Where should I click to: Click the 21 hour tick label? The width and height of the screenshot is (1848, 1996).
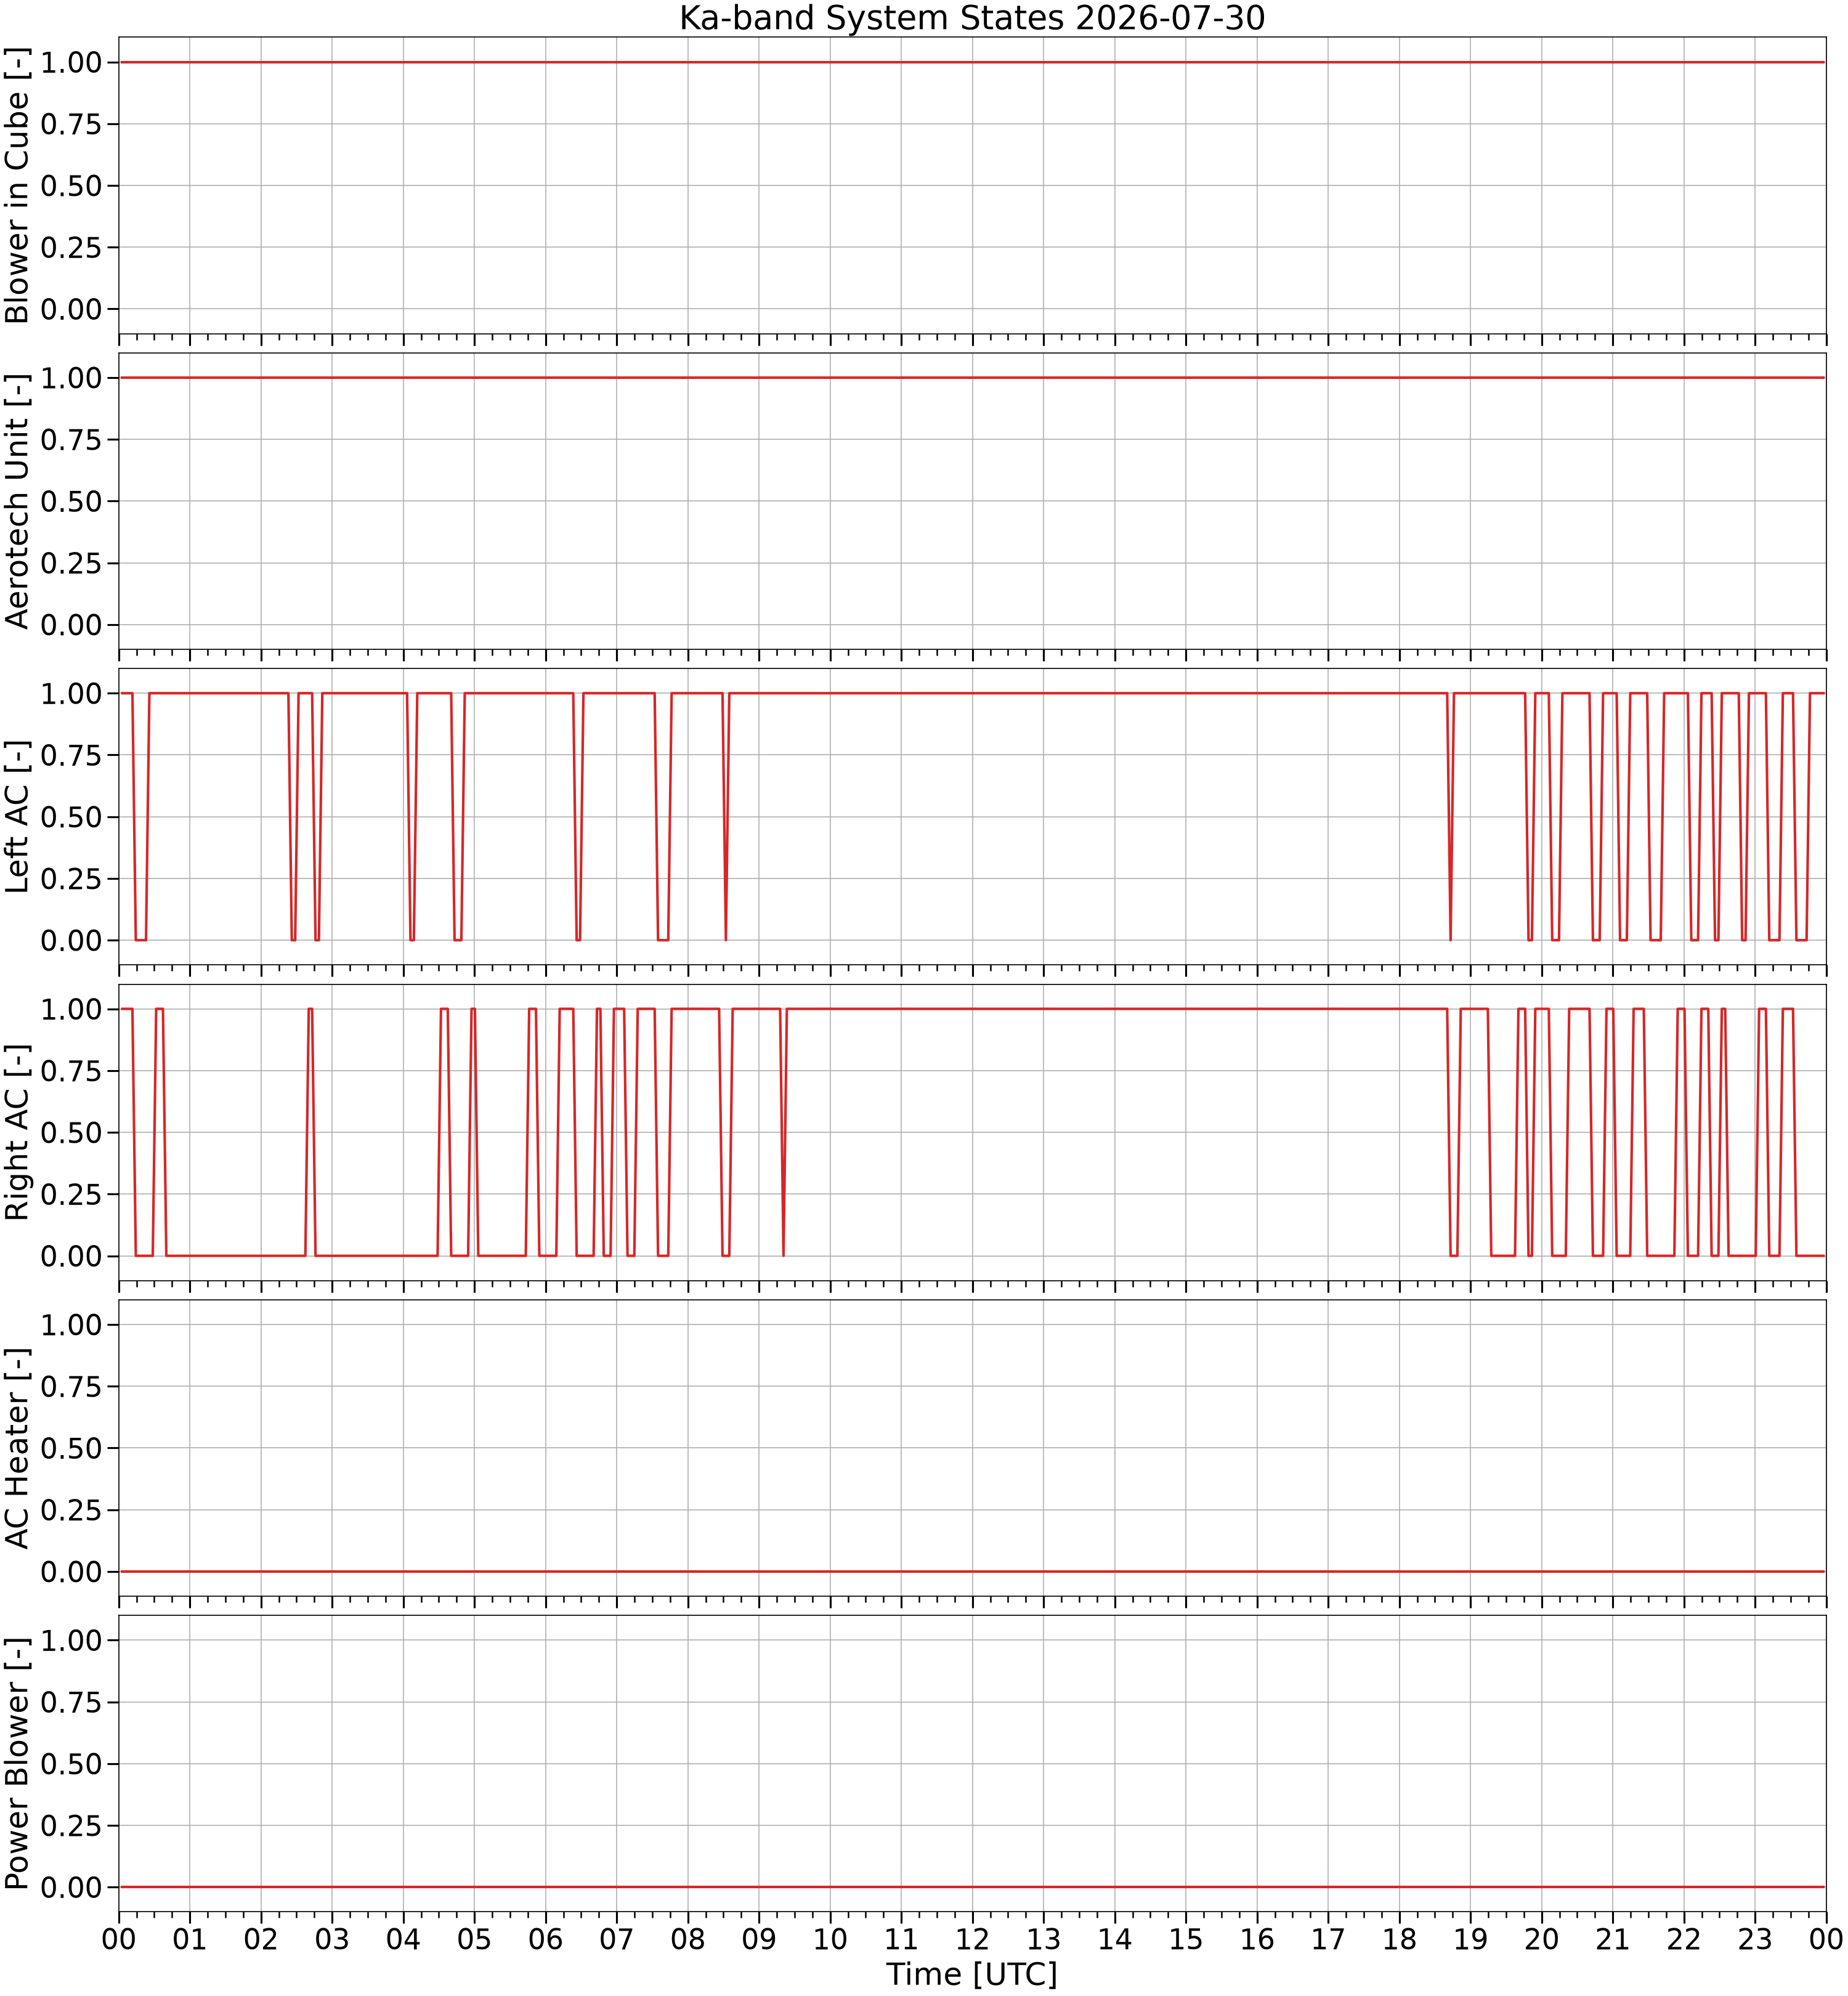[x=1613, y=1940]
